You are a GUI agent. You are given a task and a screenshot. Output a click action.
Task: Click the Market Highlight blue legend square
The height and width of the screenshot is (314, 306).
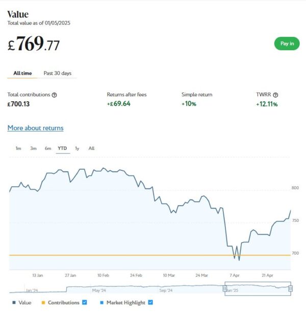(101, 303)
